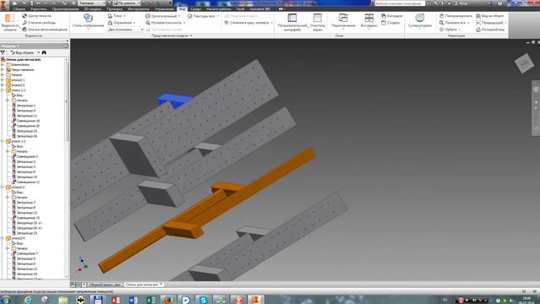This screenshot has height=304, width=540.
Task: Select the root assembly icon in browser
Action: click(x=3, y=60)
